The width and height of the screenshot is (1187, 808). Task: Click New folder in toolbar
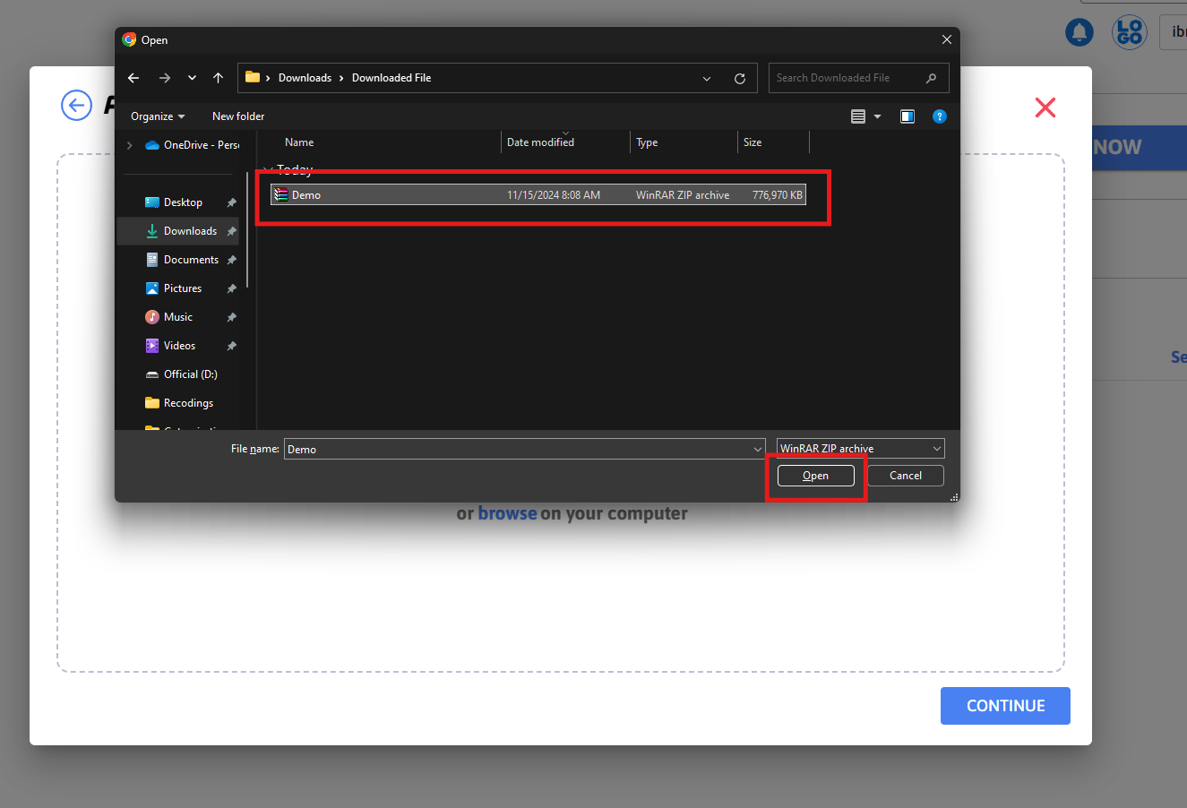(x=238, y=116)
